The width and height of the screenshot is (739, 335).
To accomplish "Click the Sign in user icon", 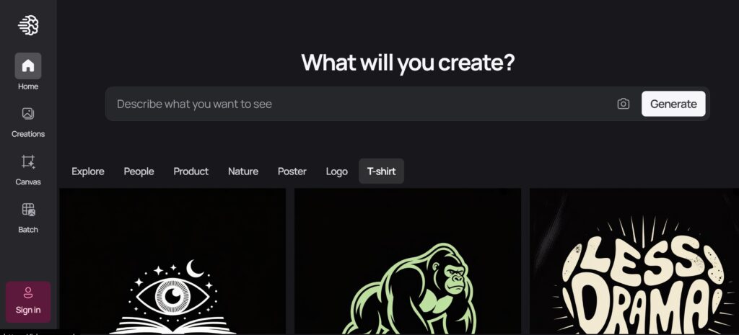I will click(28, 292).
